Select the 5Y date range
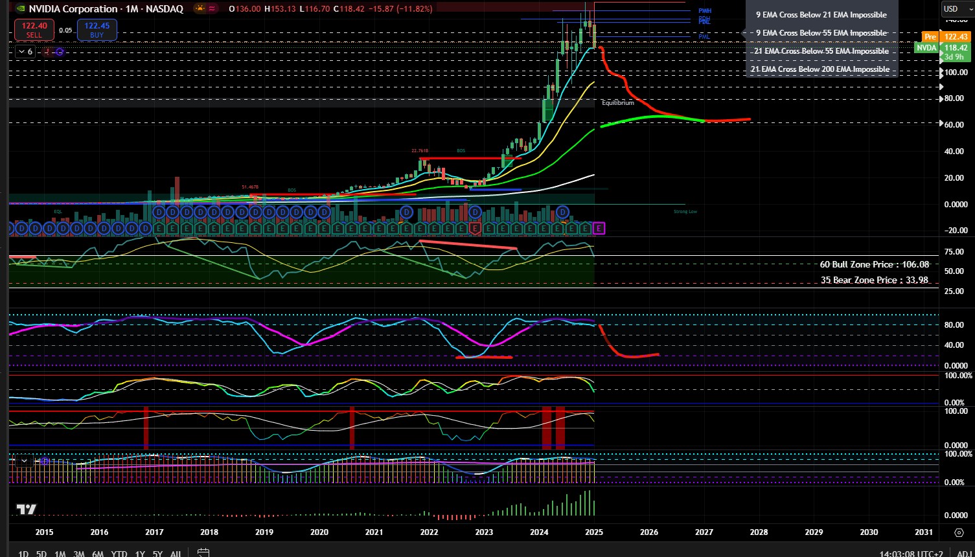 click(x=157, y=554)
